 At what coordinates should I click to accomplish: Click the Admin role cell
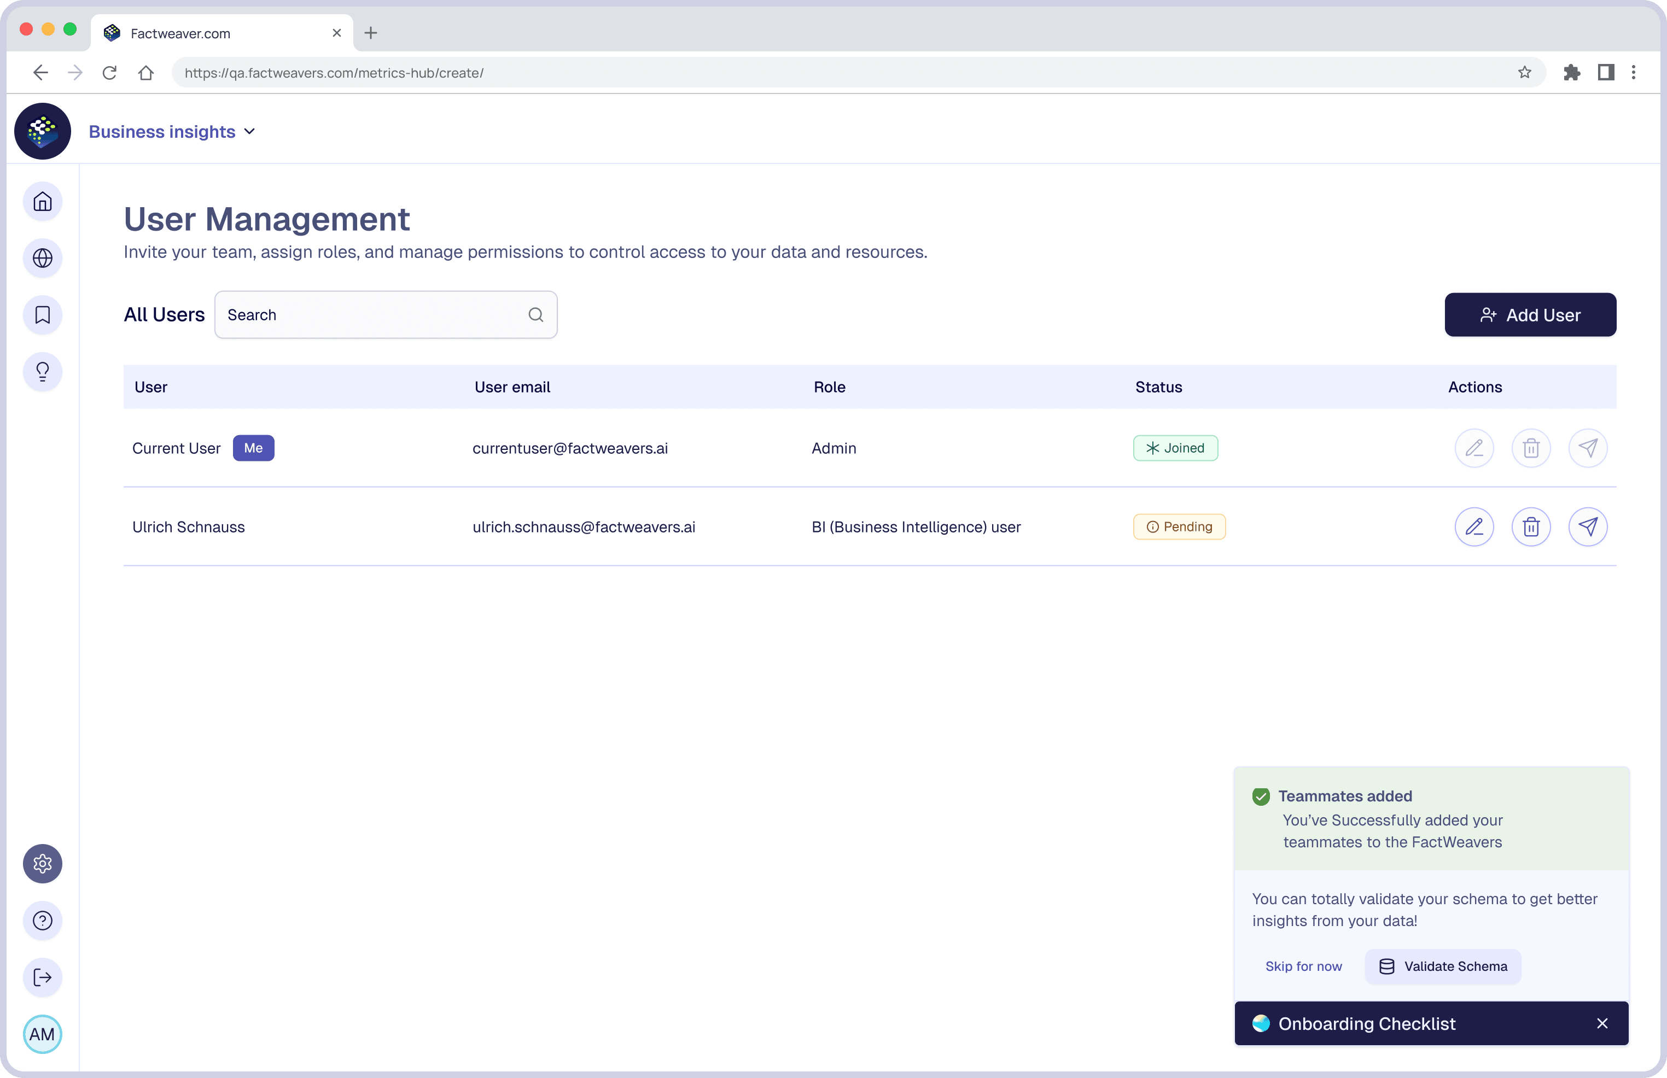[x=833, y=448]
